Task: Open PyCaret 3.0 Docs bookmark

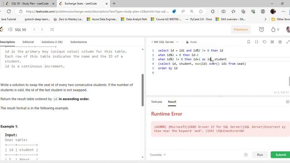Action: (198, 19)
